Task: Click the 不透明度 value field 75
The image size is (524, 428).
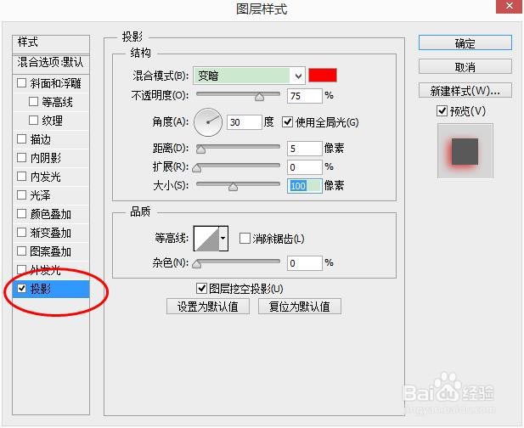Action: [x=304, y=96]
